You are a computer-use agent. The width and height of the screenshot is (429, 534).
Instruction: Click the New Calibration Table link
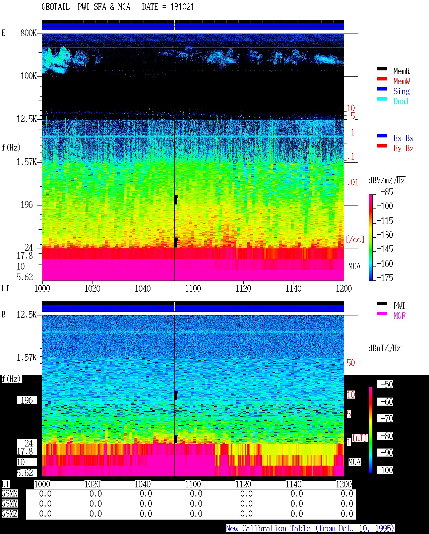click(x=310, y=529)
